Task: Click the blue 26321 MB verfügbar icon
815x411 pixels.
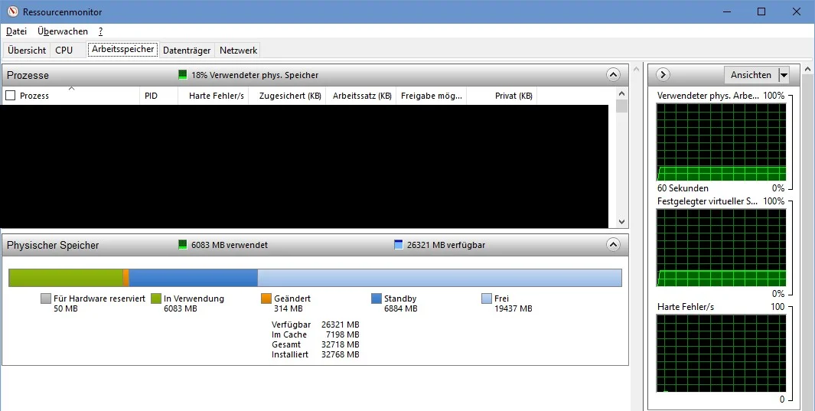Action: coord(399,245)
